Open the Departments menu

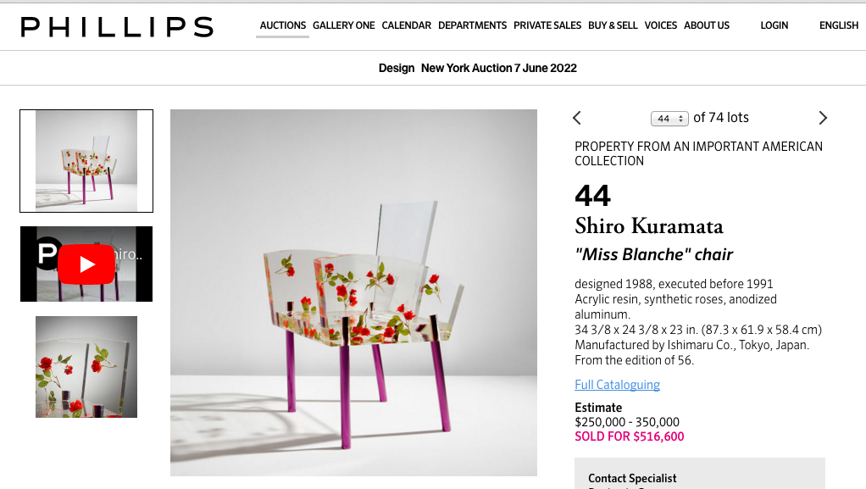tap(472, 25)
